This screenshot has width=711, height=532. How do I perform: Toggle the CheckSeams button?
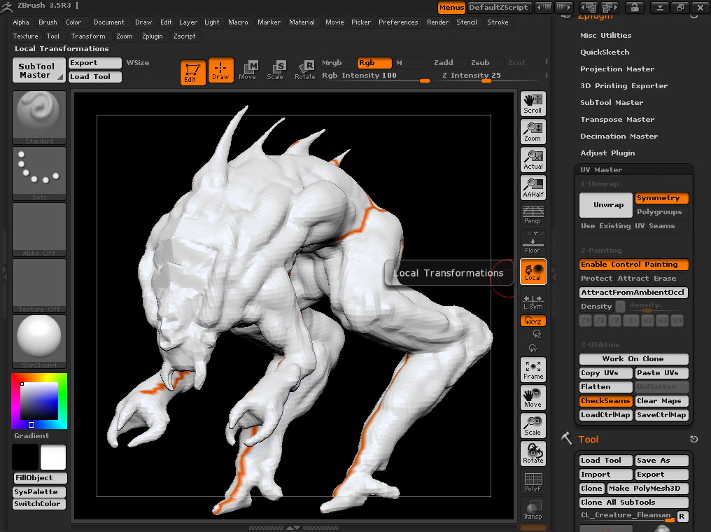point(605,401)
